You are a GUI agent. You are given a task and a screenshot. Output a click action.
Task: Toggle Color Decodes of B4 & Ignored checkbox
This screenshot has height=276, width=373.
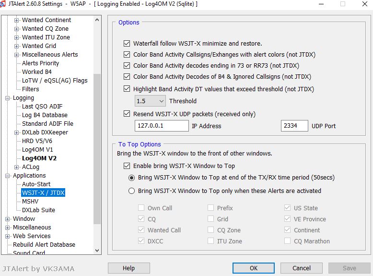pos(127,76)
